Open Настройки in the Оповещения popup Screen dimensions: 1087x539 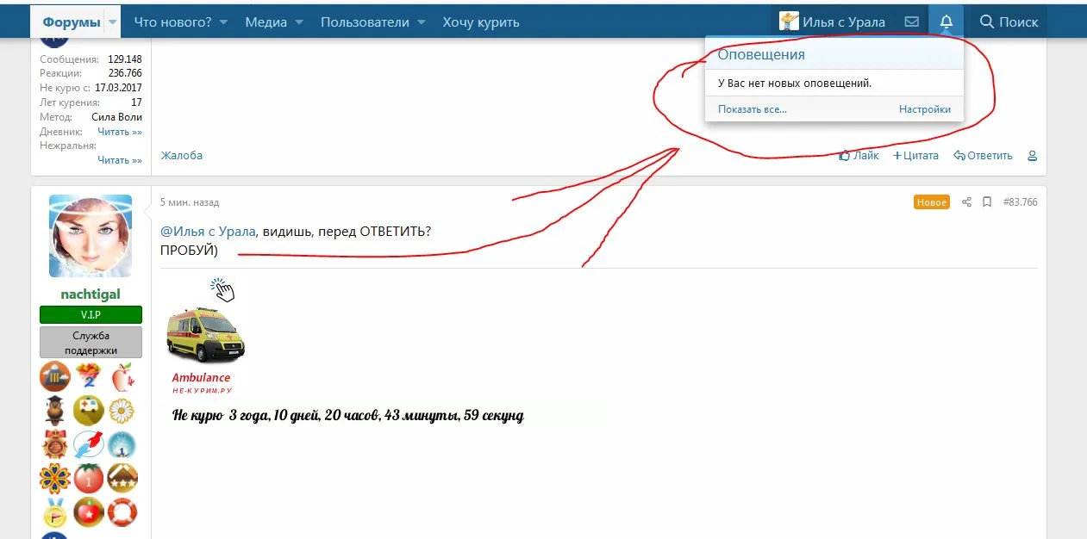925,108
